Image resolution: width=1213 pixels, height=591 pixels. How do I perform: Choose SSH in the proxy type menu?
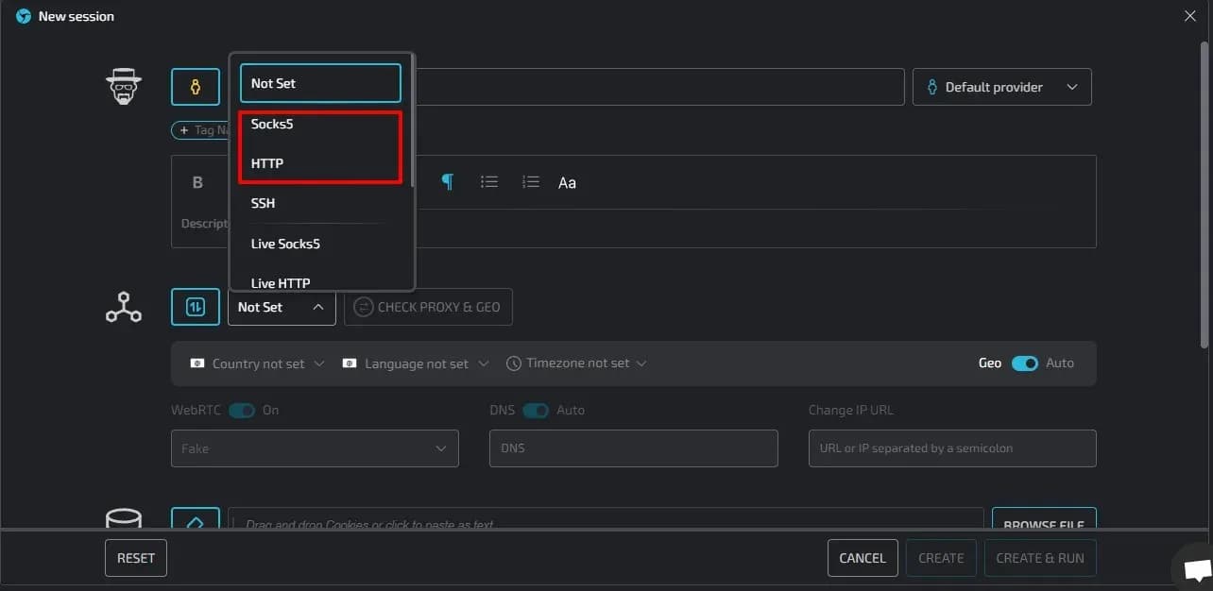[263, 202]
